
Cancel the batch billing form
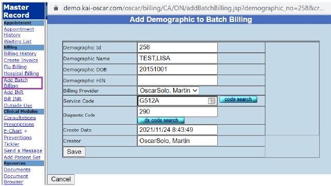[61, 179]
